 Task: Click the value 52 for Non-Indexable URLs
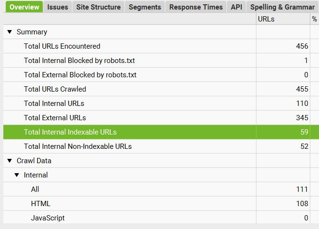coord(304,146)
